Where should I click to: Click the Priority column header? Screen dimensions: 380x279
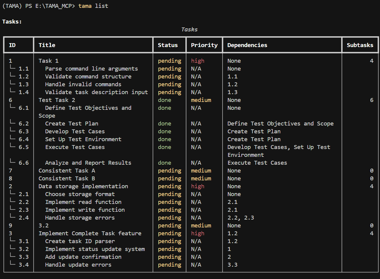coord(204,45)
